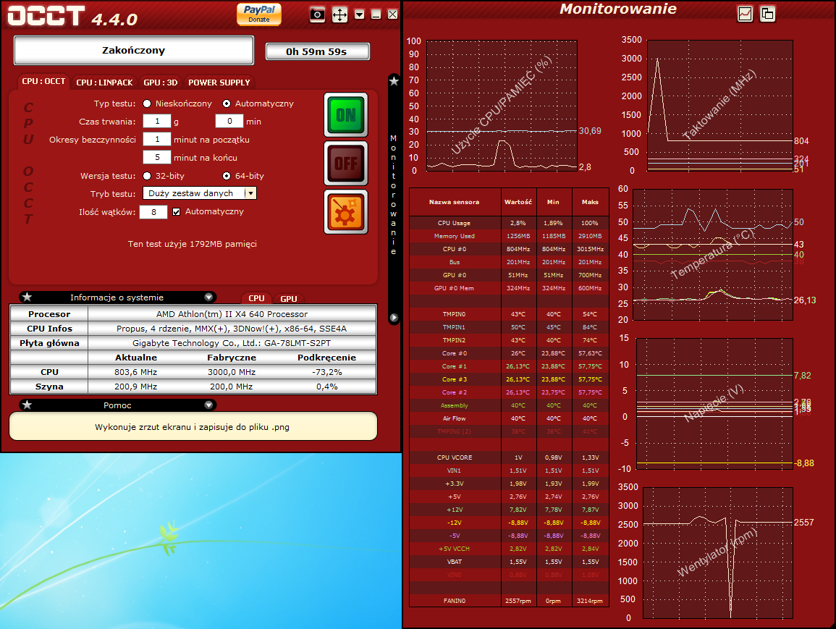Click the hours duration field
The image size is (836, 629).
coord(157,122)
